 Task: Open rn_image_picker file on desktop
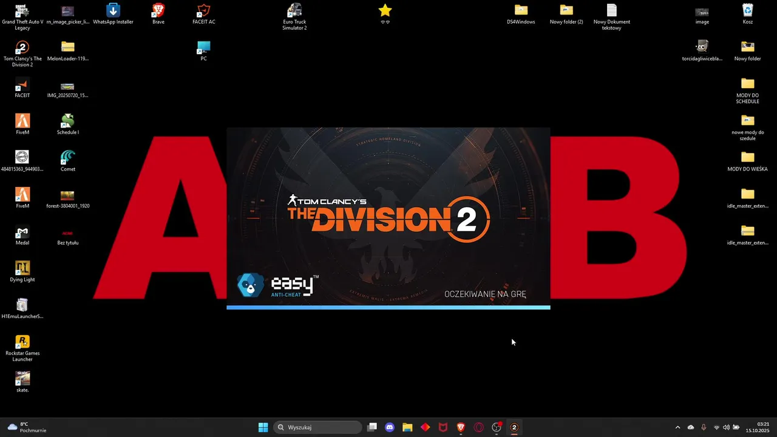pyautogui.click(x=68, y=15)
